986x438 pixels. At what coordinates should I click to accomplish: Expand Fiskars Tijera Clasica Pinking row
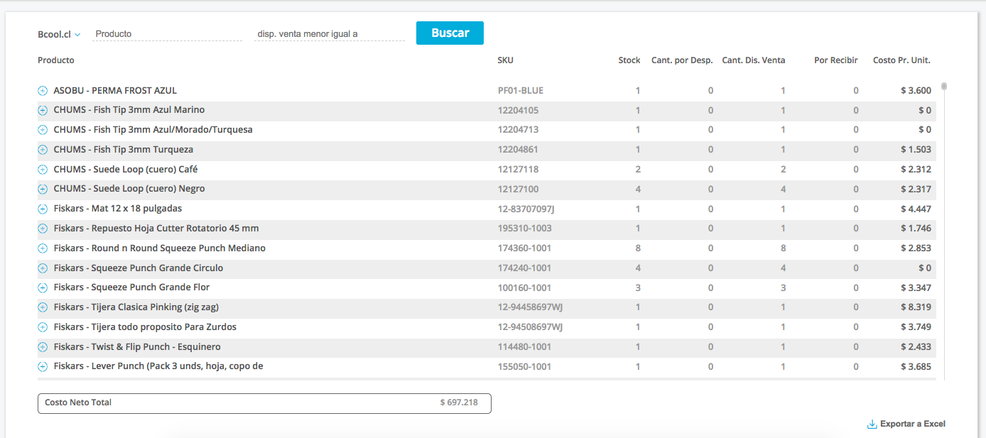[x=42, y=307]
